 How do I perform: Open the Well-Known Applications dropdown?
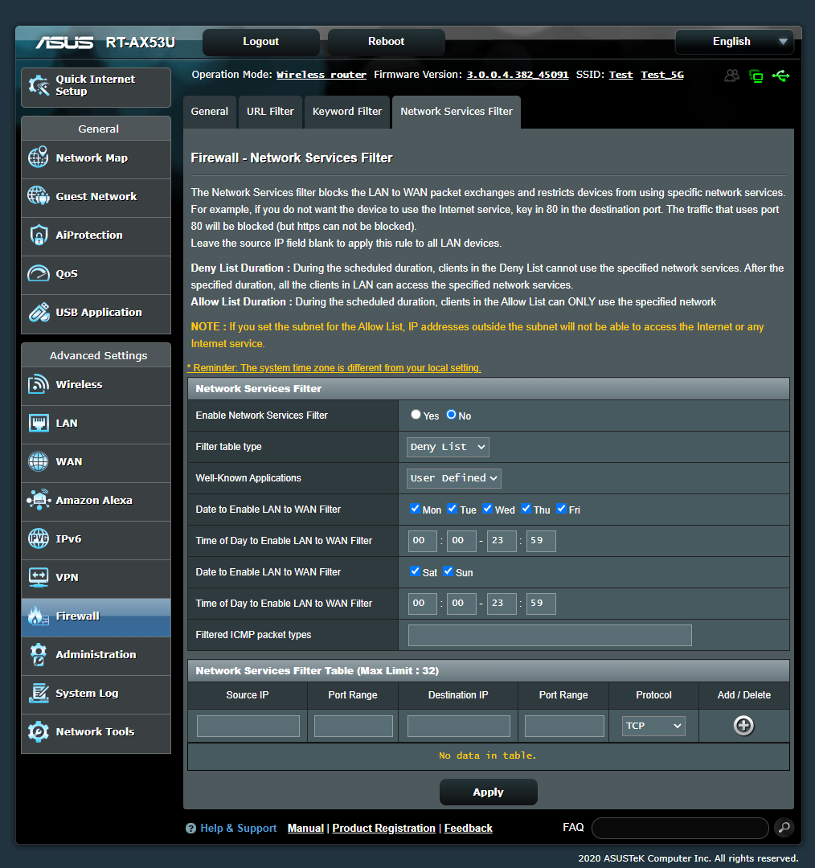[453, 477]
